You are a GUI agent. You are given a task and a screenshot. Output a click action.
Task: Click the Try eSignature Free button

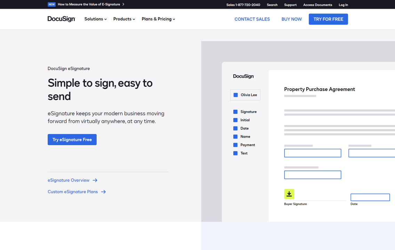click(72, 139)
